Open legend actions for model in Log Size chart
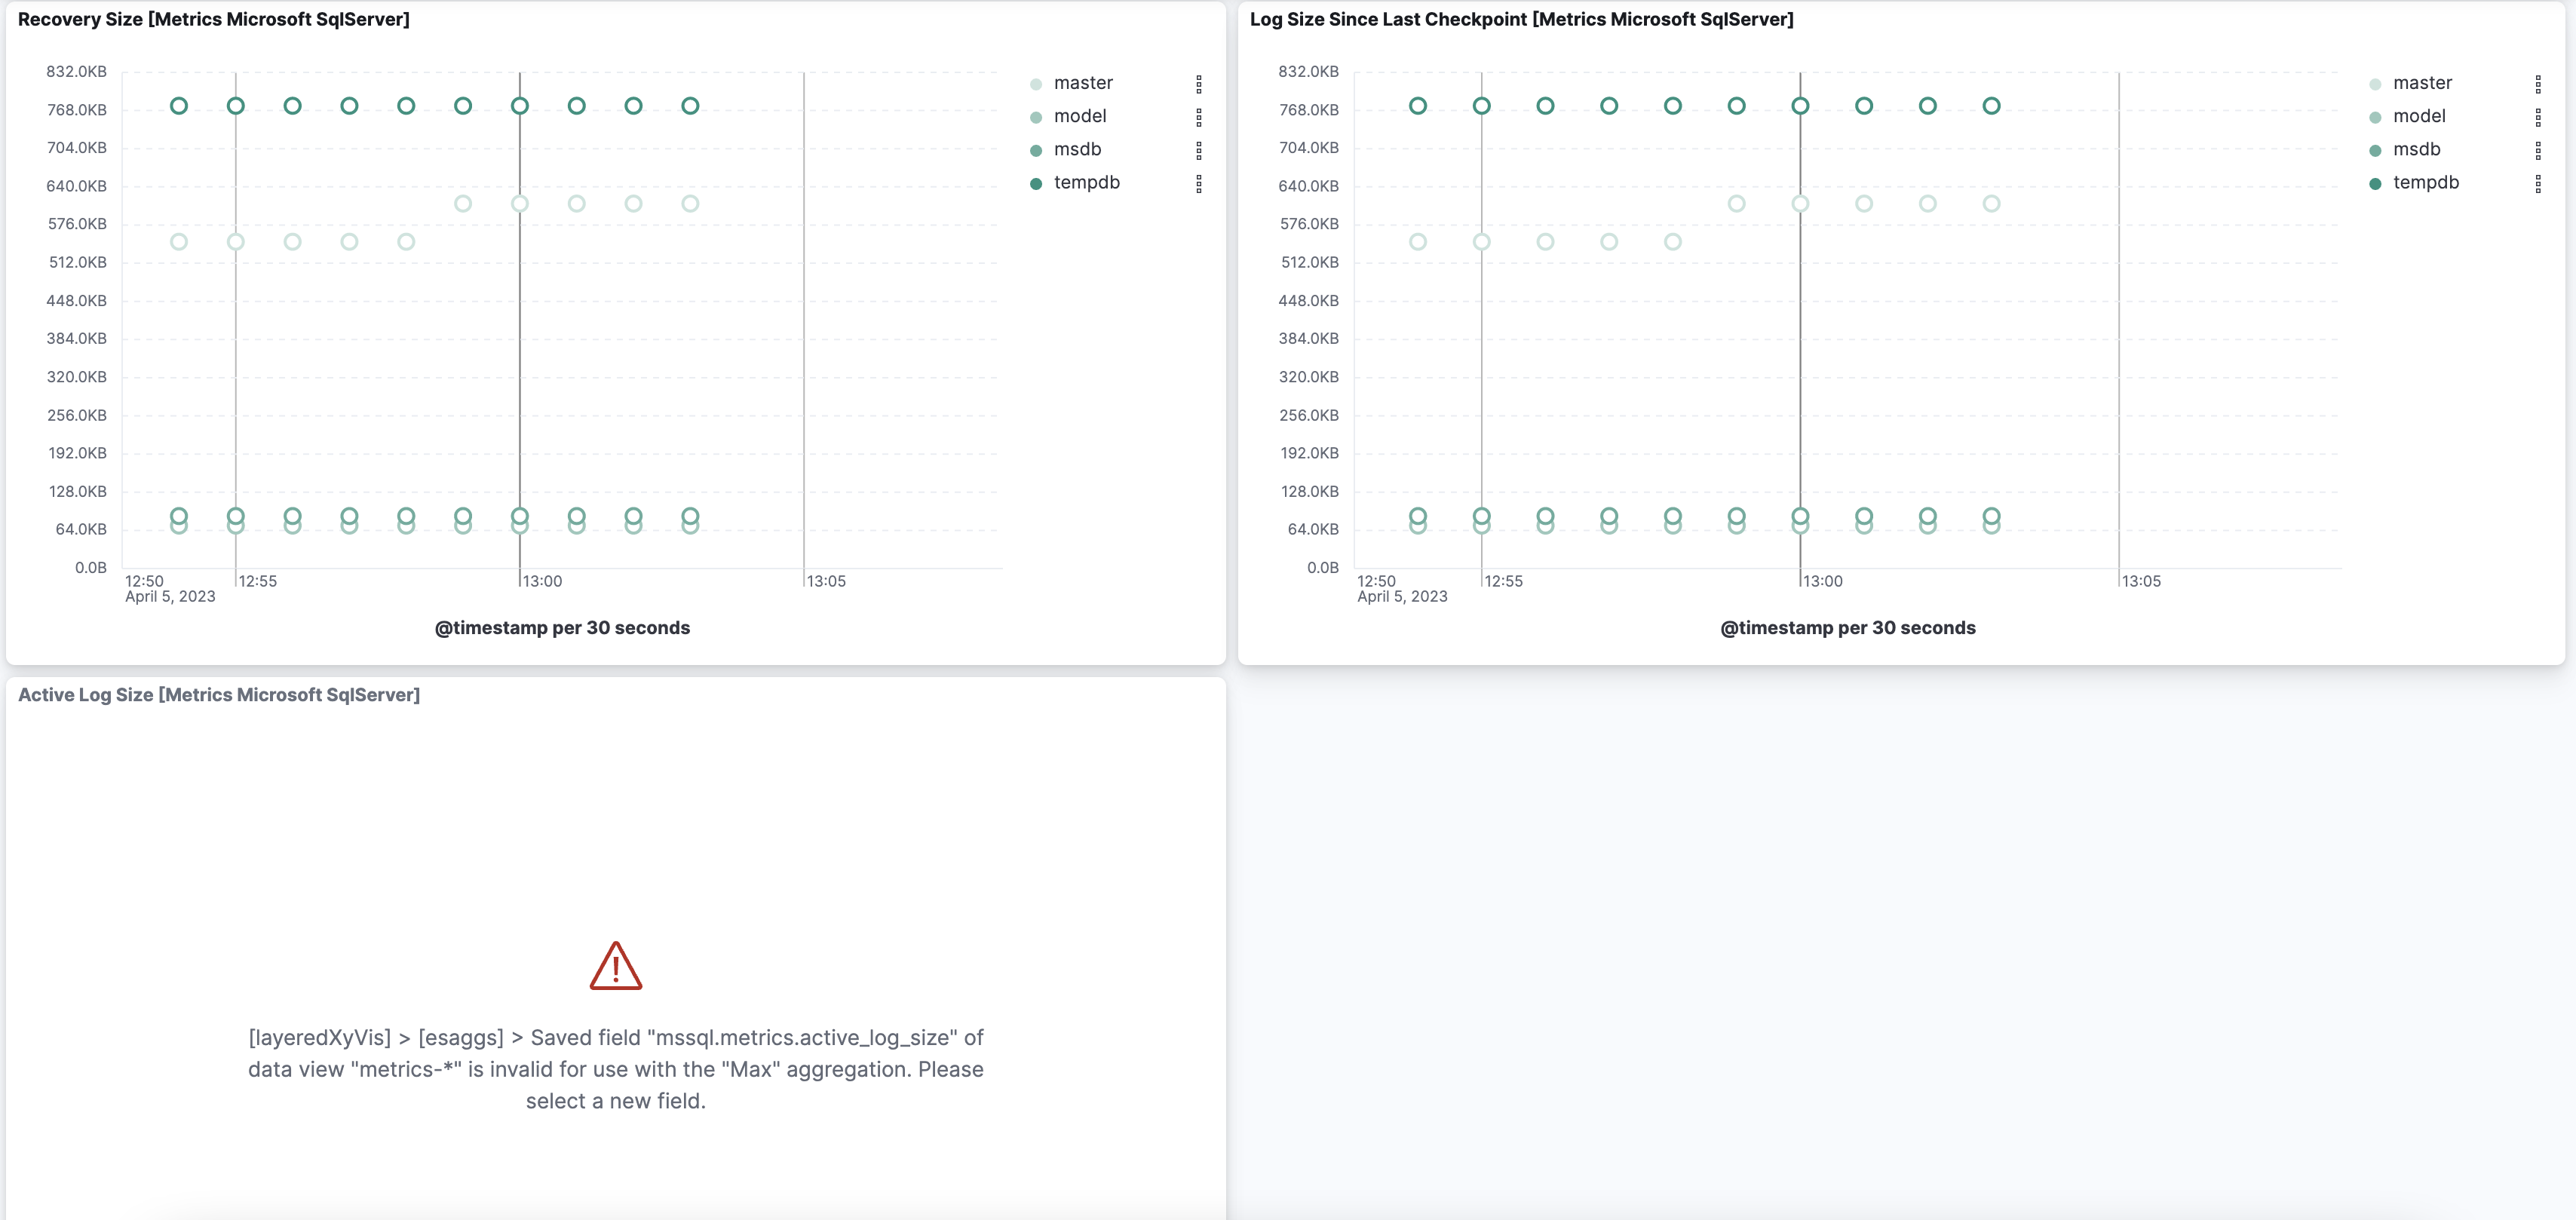 (2538, 117)
